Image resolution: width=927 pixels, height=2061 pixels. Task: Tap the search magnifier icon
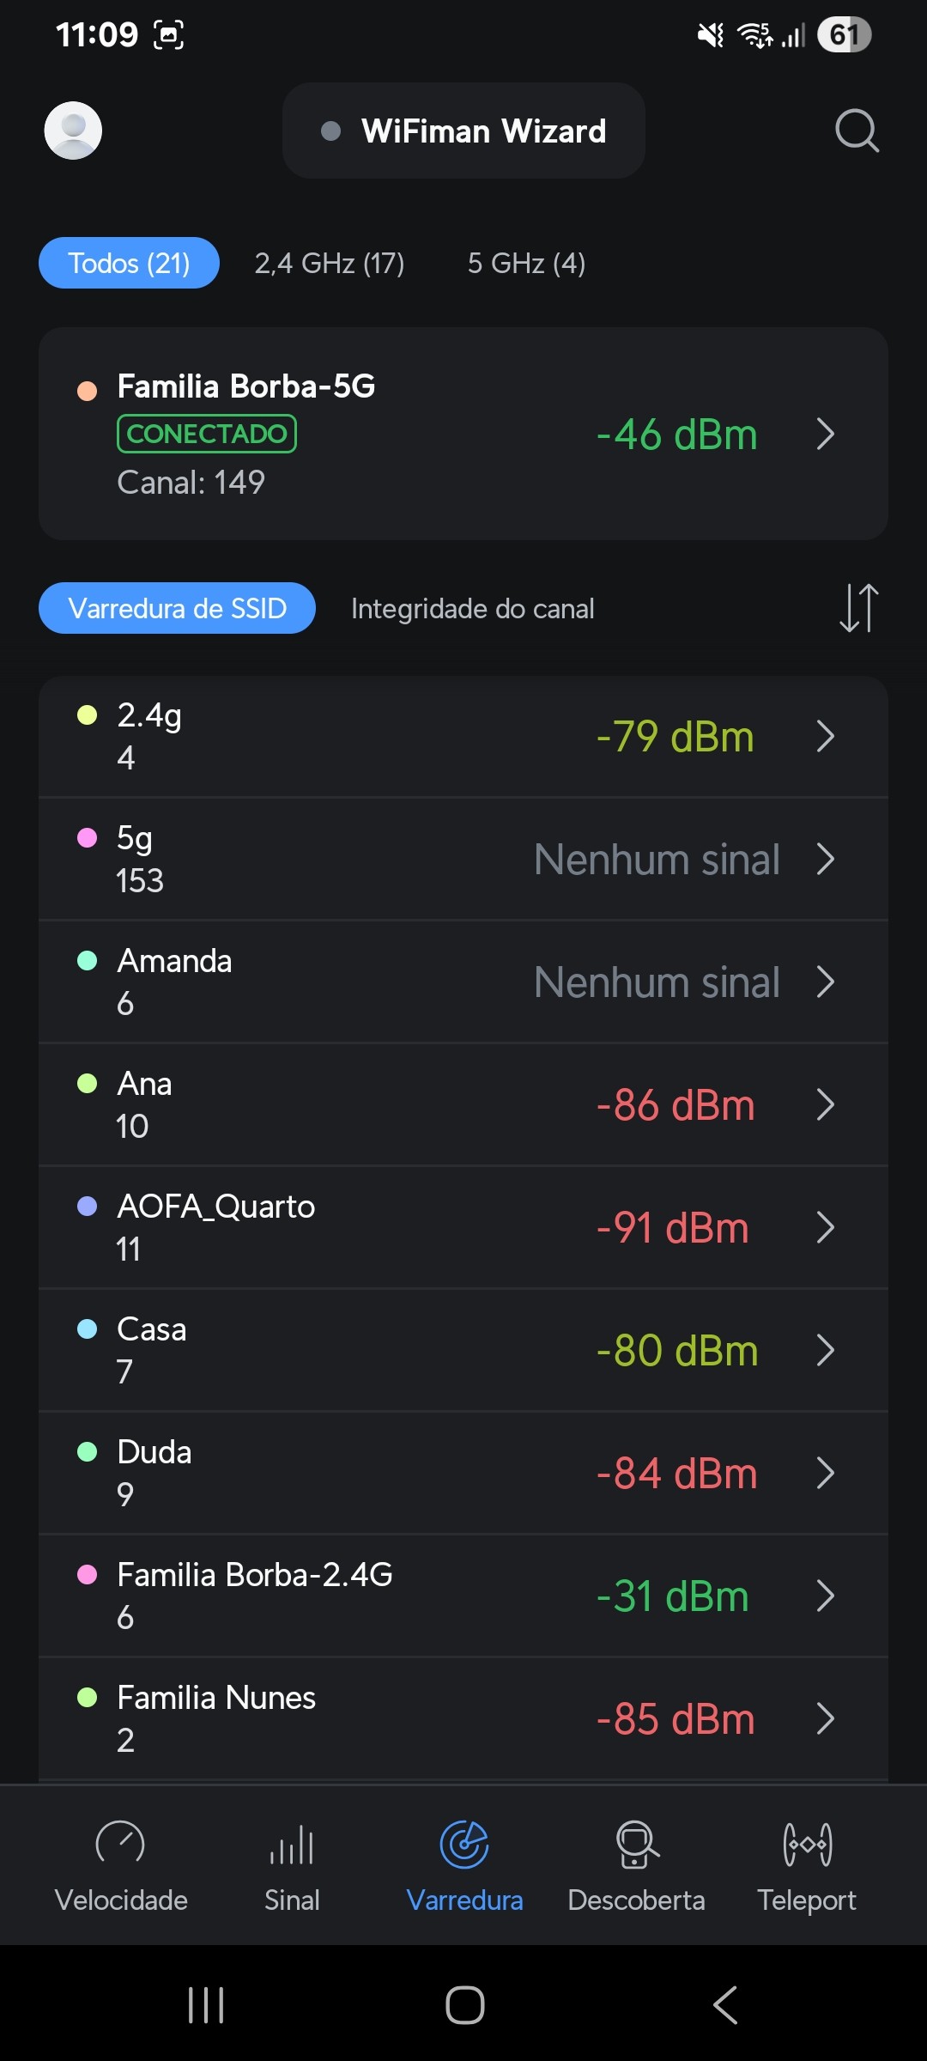click(x=857, y=131)
